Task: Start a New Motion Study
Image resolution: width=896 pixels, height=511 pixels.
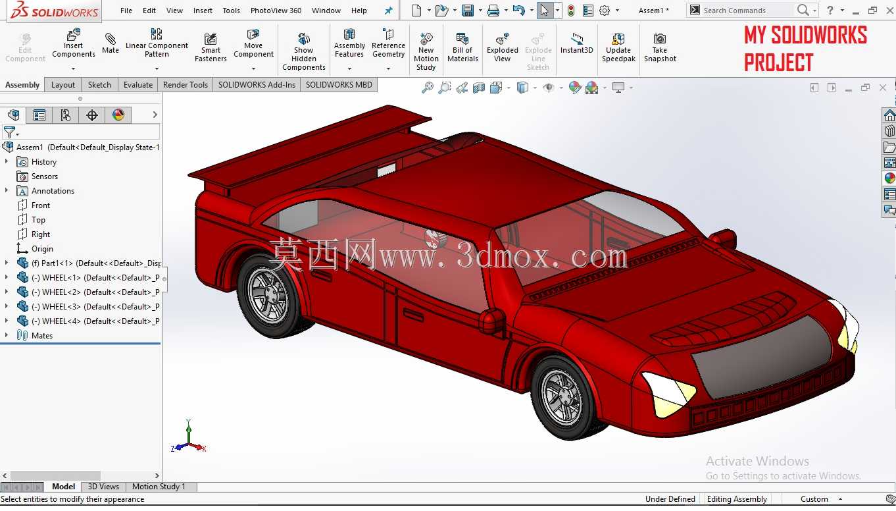Action: click(426, 51)
